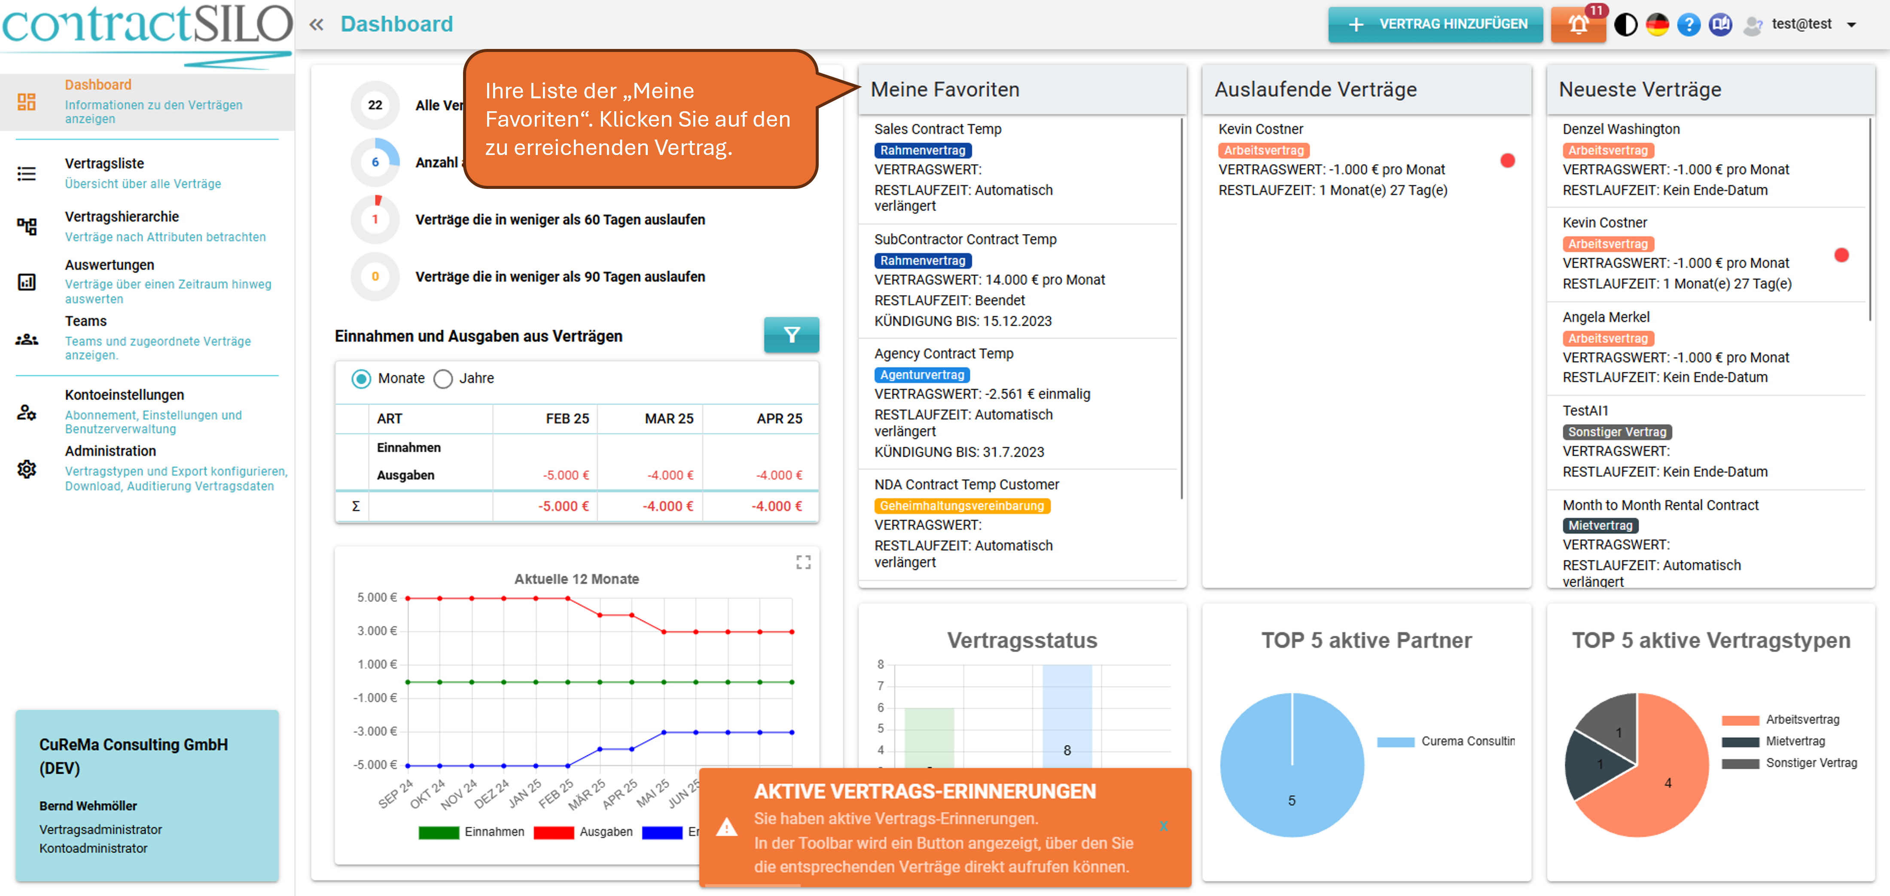Open Vertragsliste in the sidebar menu

(104, 164)
